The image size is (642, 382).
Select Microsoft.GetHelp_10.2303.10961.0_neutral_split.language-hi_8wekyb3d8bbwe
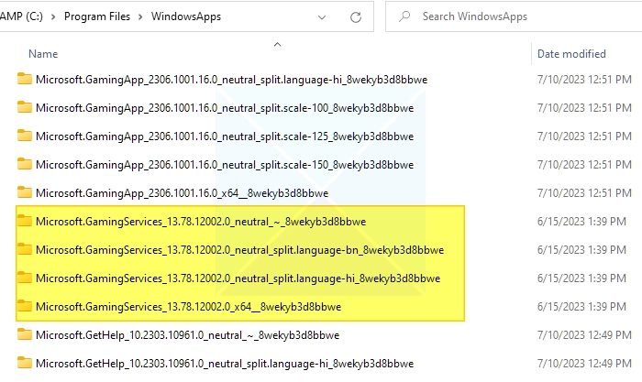[x=225, y=364]
